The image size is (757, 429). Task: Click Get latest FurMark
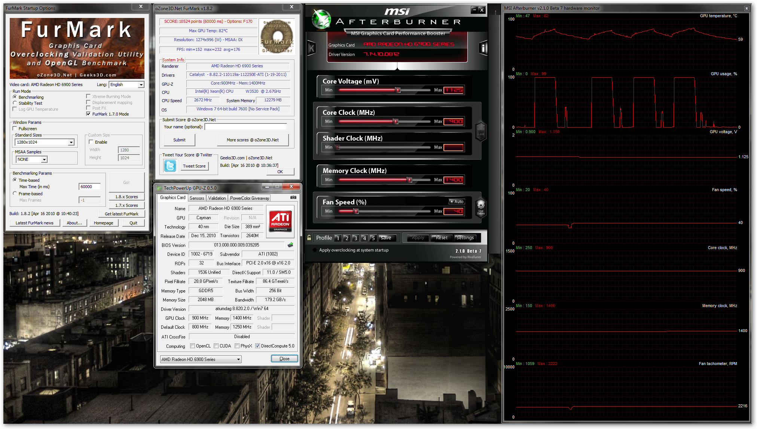(122, 214)
